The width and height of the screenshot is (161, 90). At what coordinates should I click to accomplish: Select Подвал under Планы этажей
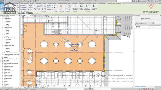pos(7,23)
